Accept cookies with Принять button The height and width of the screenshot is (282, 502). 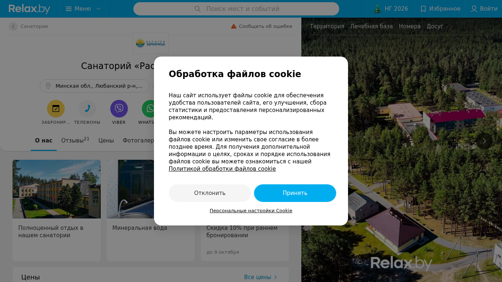[295, 193]
